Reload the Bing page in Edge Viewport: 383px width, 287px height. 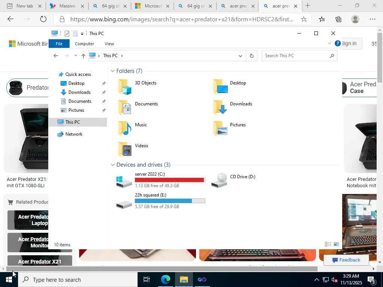point(43,19)
